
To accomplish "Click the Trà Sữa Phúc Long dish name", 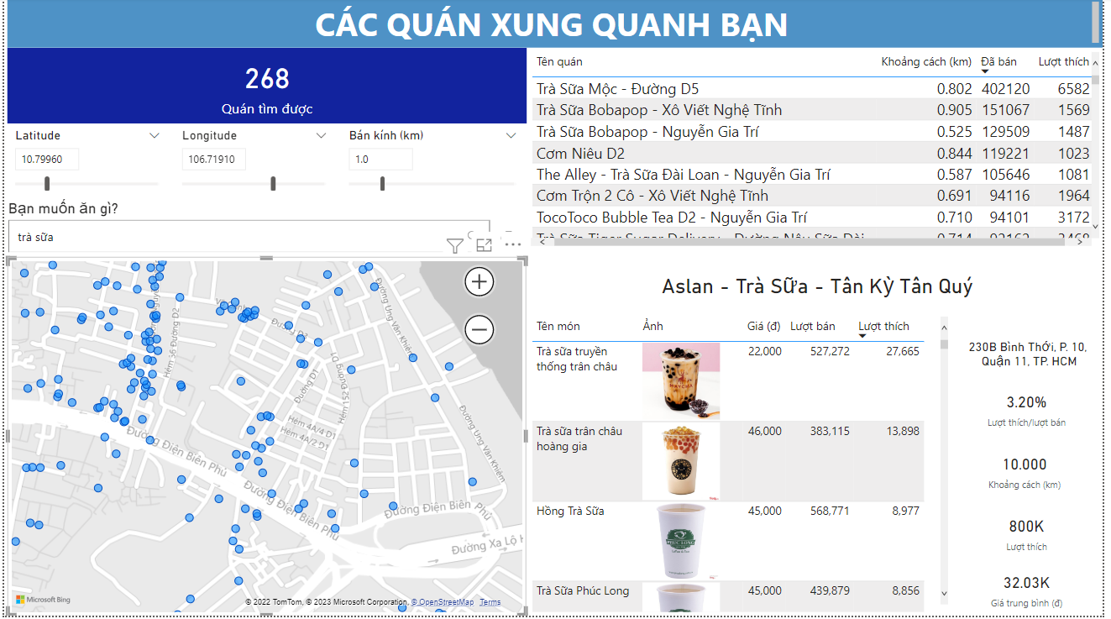I will (x=583, y=590).
